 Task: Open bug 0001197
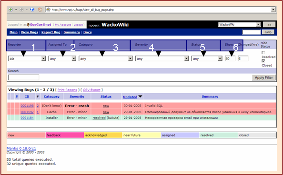[27, 112]
